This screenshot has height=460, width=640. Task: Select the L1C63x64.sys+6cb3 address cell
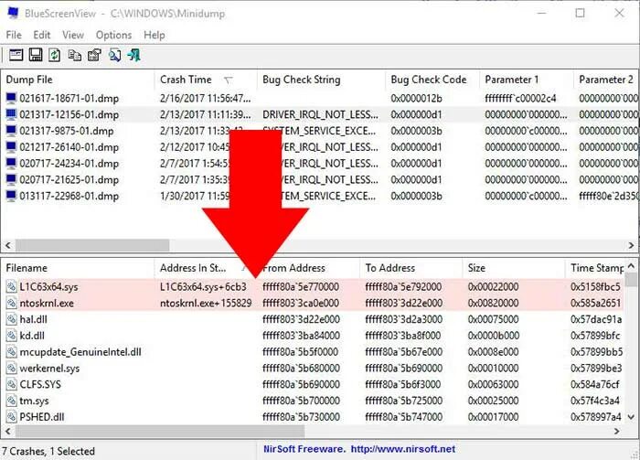203,286
